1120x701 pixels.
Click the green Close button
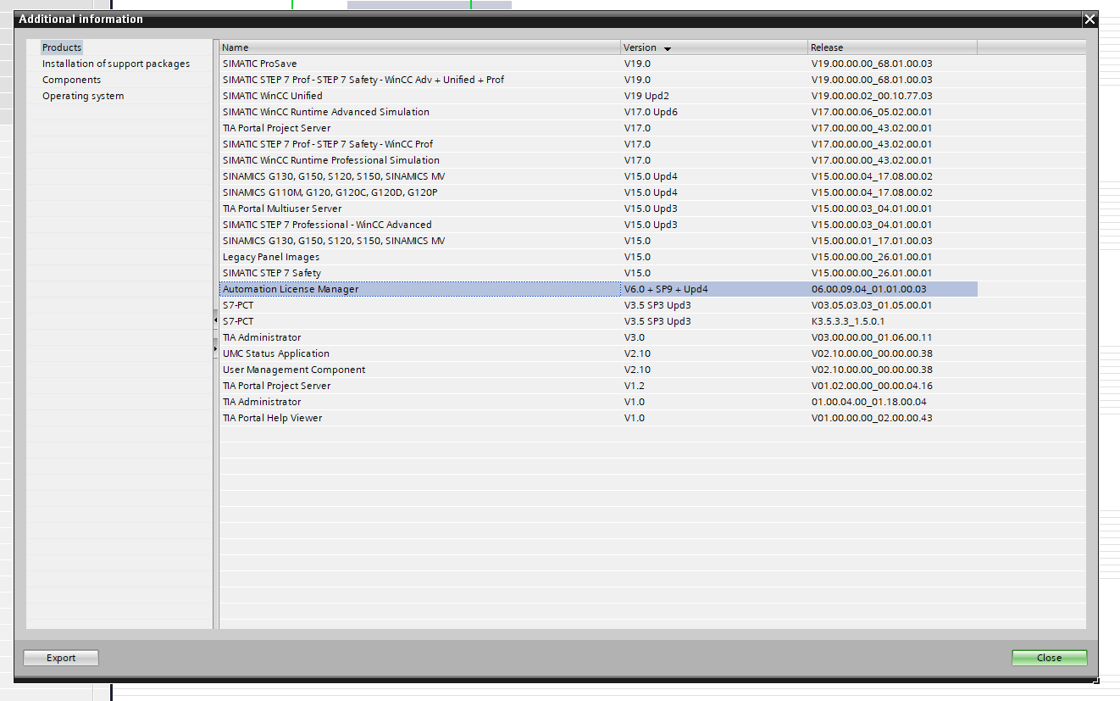pyautogui.click(x=1049, y=658)
